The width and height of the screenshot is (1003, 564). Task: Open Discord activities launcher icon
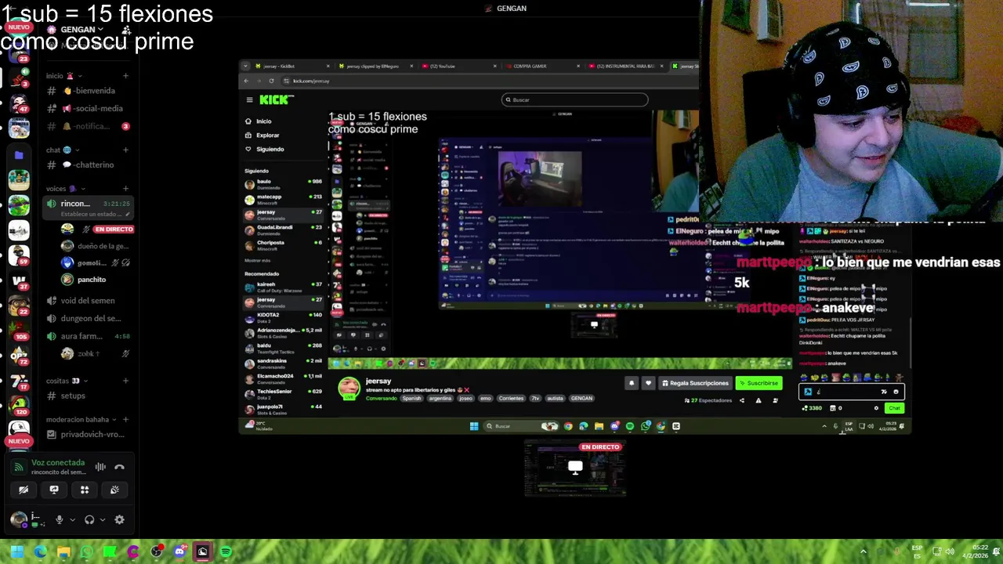tap(85, 490)
